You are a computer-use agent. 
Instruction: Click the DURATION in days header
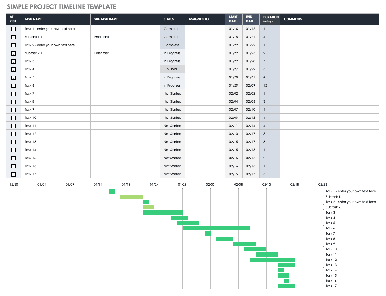[270, 19]
